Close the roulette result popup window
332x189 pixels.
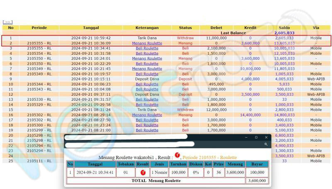(266, 137)
